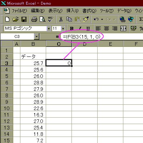143x143 pixels.
Task: Run the ABC spell check icon
Action: coord(50,19)
